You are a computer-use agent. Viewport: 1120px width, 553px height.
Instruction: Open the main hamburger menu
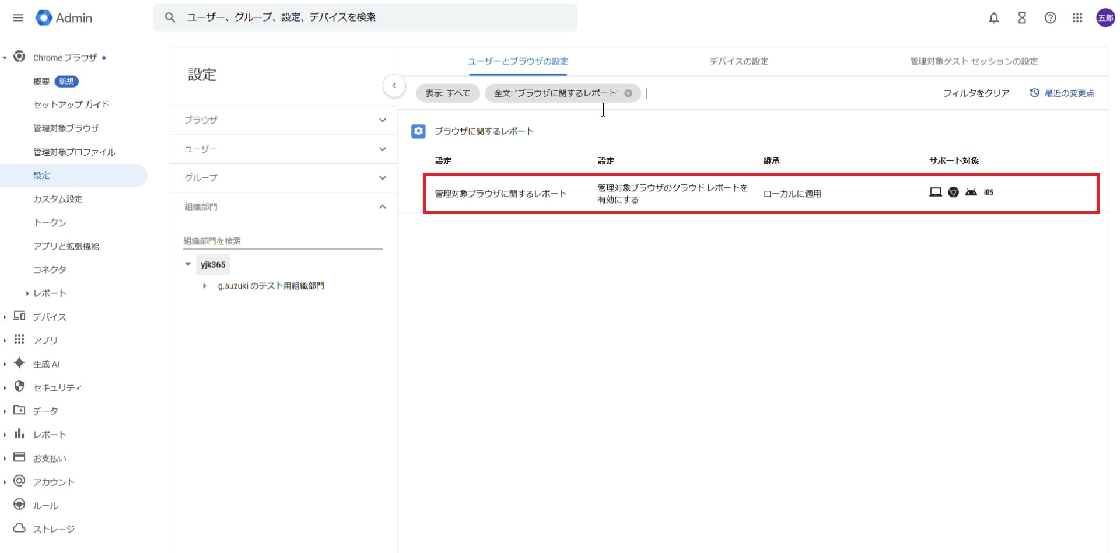[x=18, y=18]
